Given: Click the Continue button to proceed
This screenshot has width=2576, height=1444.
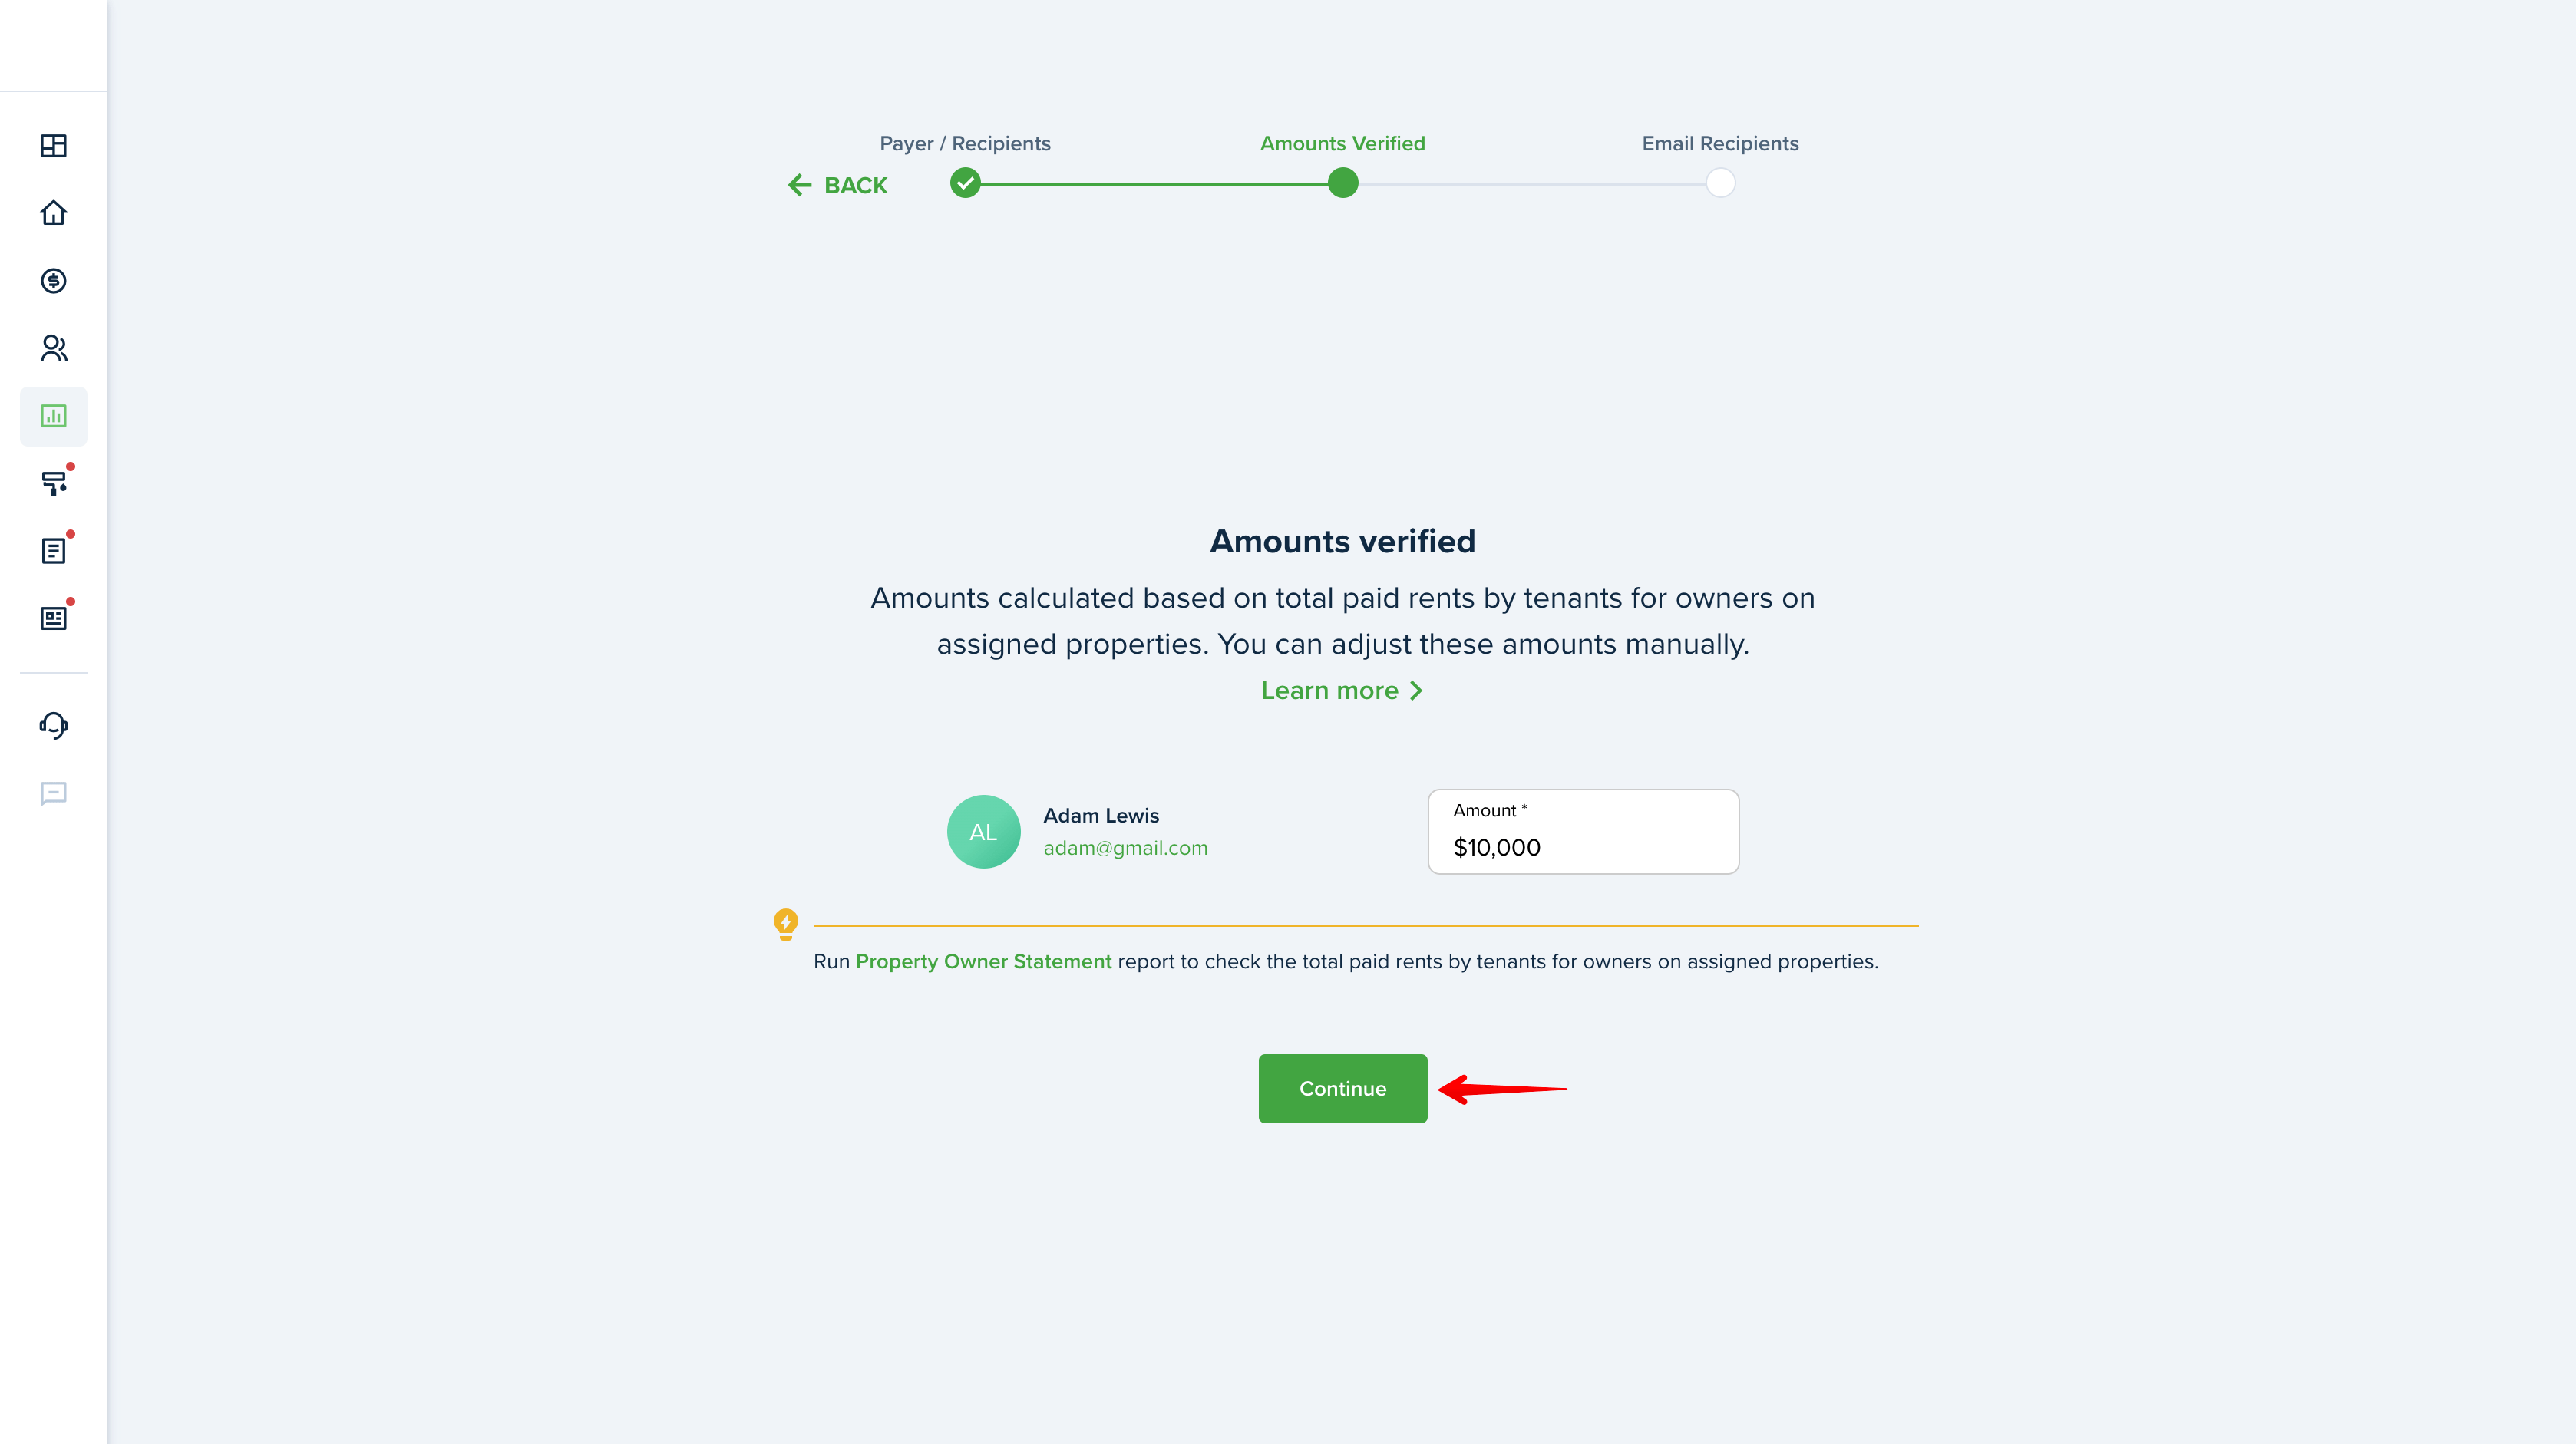Looking at the screenshot, I should [1342, 1087].
